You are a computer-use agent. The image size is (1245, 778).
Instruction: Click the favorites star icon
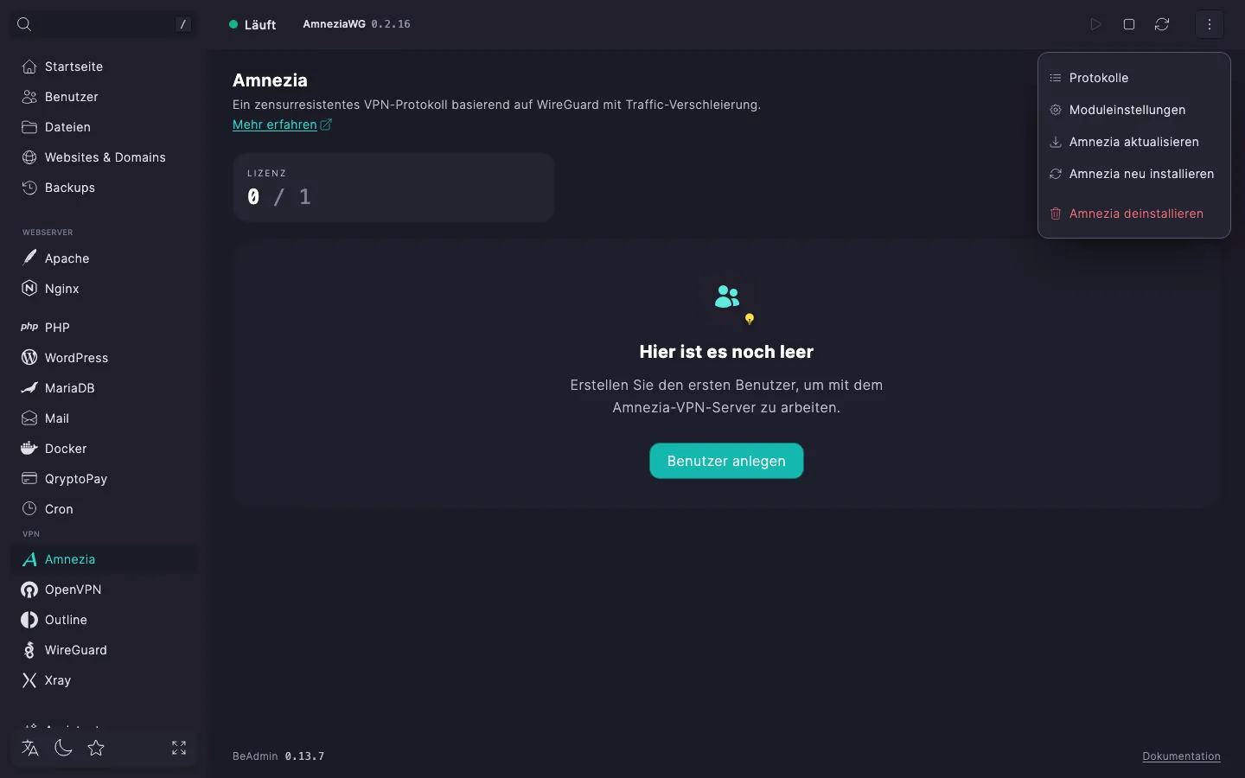pyautogui.click(x=96, y=748)
